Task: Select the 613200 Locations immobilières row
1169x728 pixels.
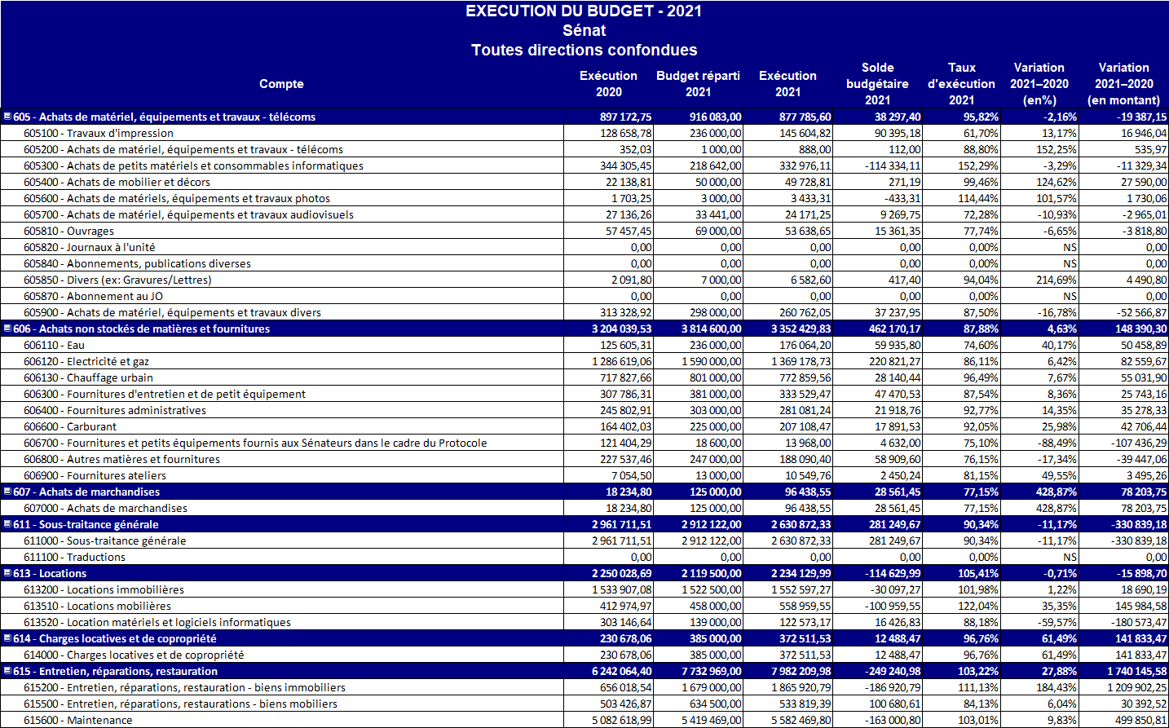Action: (x=104, y=589)
